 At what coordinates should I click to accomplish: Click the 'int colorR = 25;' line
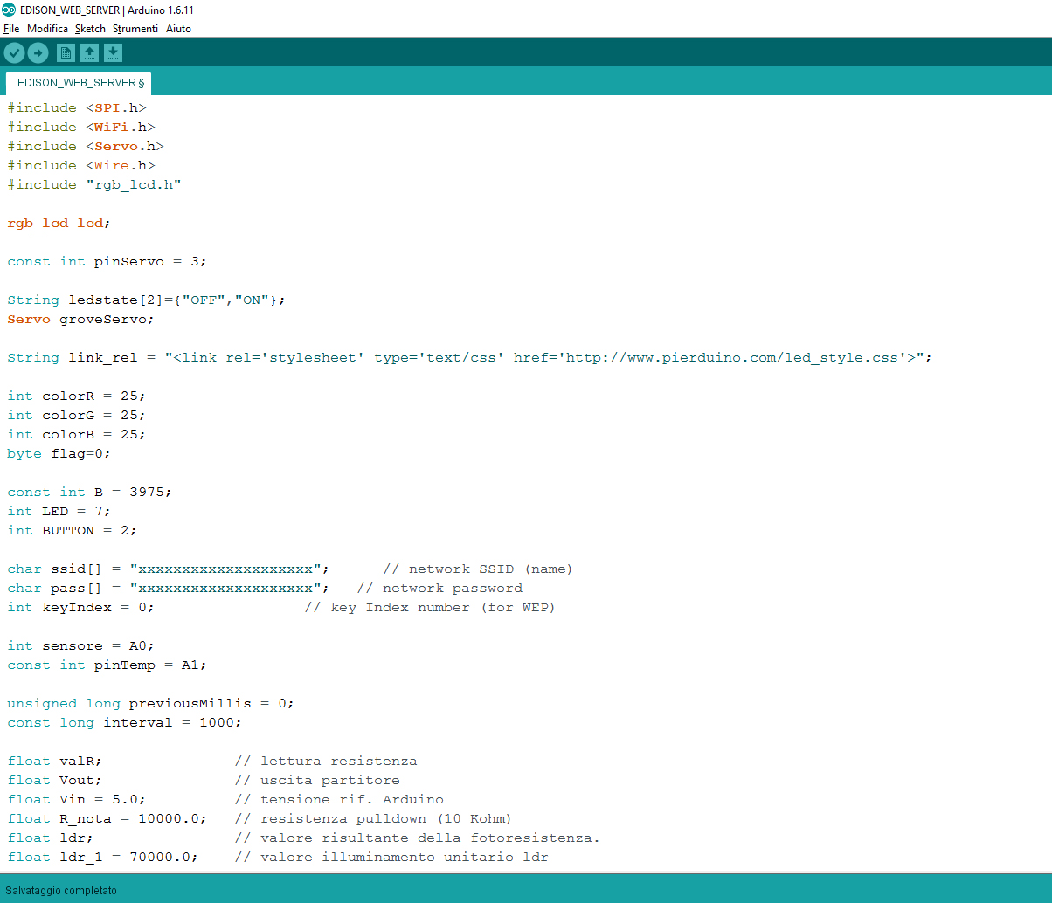point(77,396)
